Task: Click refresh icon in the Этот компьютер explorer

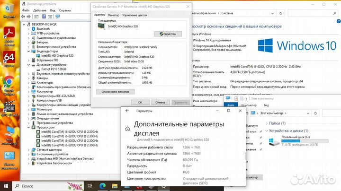Action: [315, 113]
